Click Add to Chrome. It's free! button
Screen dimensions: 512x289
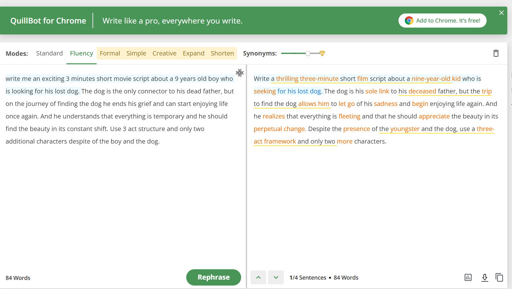point(442,21)
